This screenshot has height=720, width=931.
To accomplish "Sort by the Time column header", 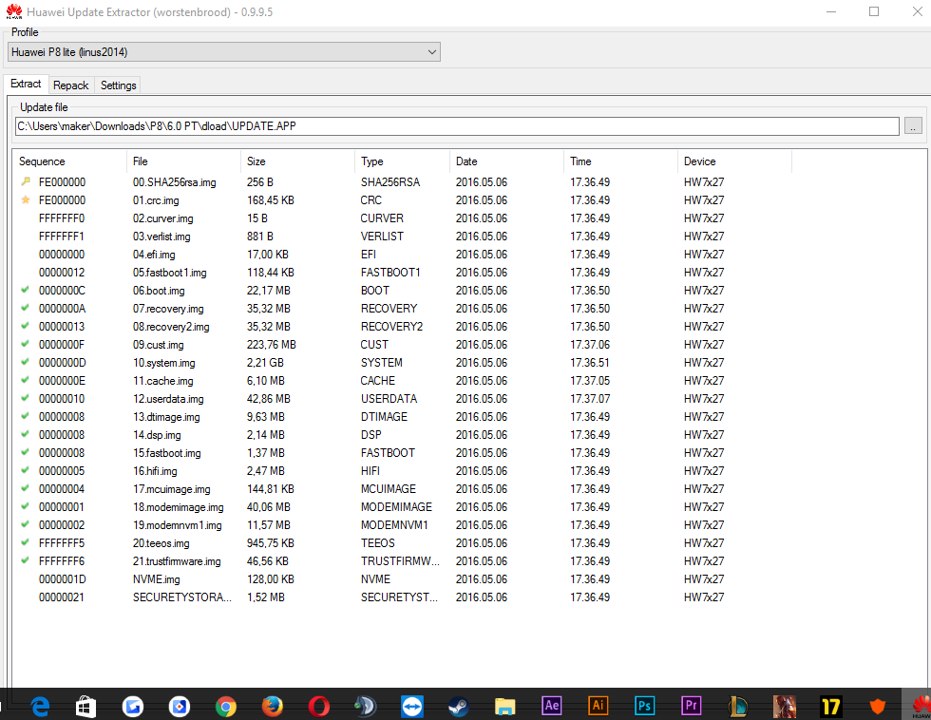I will [620, 161].
